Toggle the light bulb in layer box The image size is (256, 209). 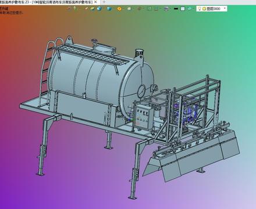pos(200,9)
